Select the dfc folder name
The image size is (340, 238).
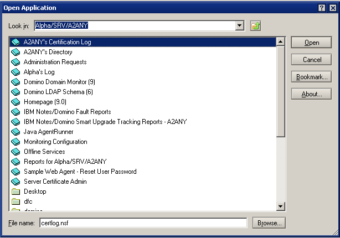pyautogui.click(x=28, y=201)
